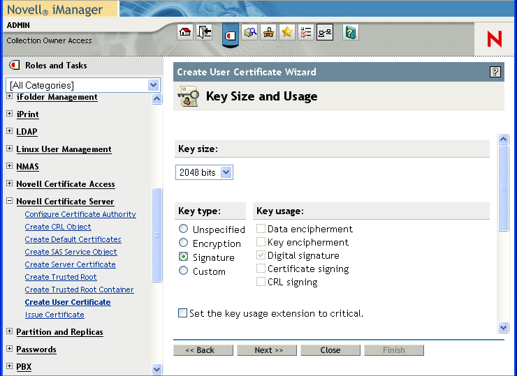Open Create CRL Object task
Image resolution: width=517 pixels, height=376 pixels.
tap(58, 227)
